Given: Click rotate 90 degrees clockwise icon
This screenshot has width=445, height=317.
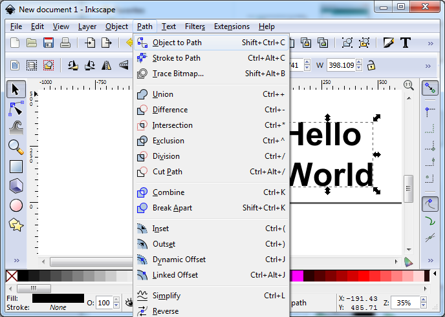Looking at the screenshot, I should tap(90, 65).
